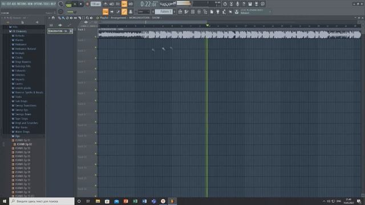Adjust the master volume knob
365x205 pixels.
tap(61, 4)
